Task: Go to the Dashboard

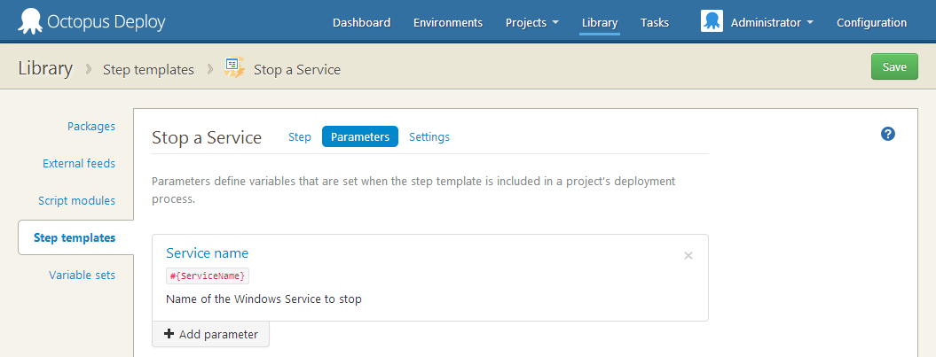Action: [x=361, y=23]
